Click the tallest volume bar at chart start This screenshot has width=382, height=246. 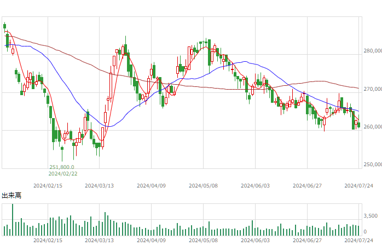point(13,220)
